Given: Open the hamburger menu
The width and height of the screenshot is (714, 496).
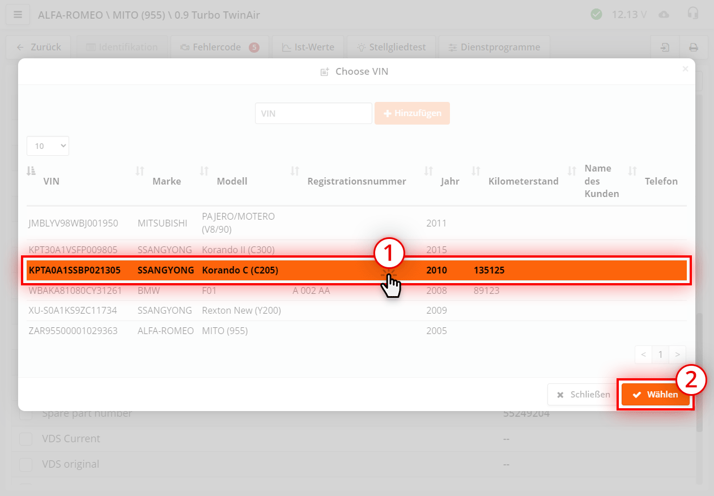Looking at the screenshot, I should coord(18,15).
